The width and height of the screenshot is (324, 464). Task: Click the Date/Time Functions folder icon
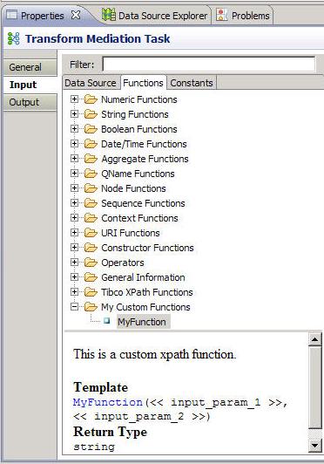click(x=91, y=144)
